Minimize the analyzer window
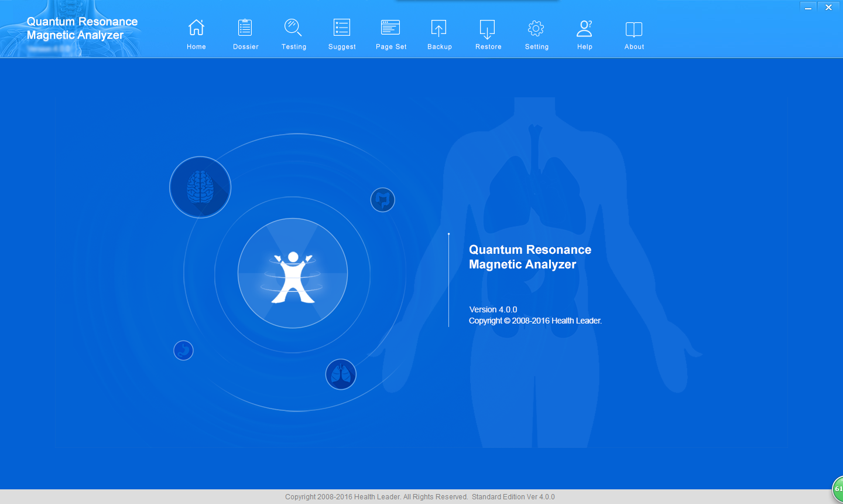 pyautogui.click(x=808, y=8)
